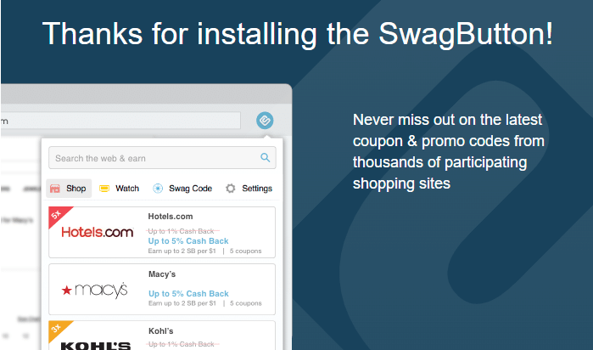Click the Macy's 5 coupons text
Image resolution: width=593 pixels, height=350 pixels.
click(x=245, y=303)
